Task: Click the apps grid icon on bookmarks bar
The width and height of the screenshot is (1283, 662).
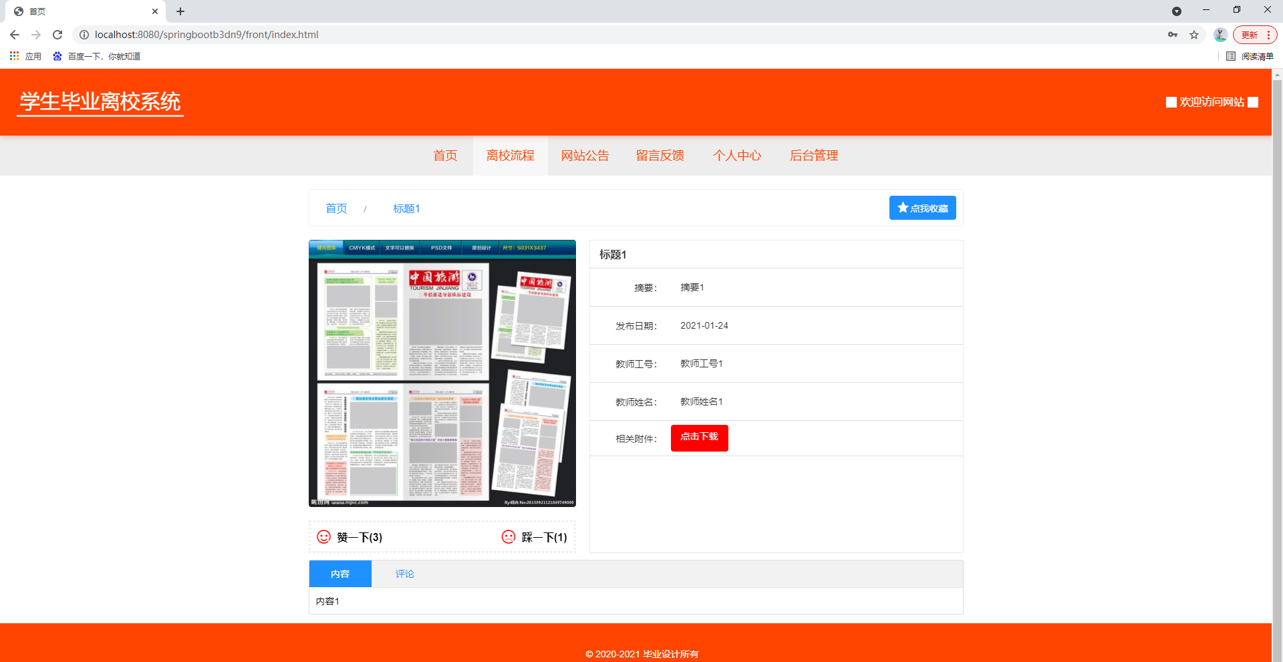Action: coord(14,56)
